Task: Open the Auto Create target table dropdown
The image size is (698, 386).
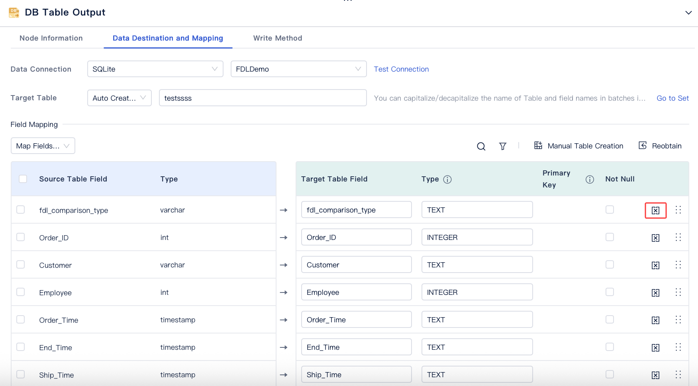Action: (120, 98)
